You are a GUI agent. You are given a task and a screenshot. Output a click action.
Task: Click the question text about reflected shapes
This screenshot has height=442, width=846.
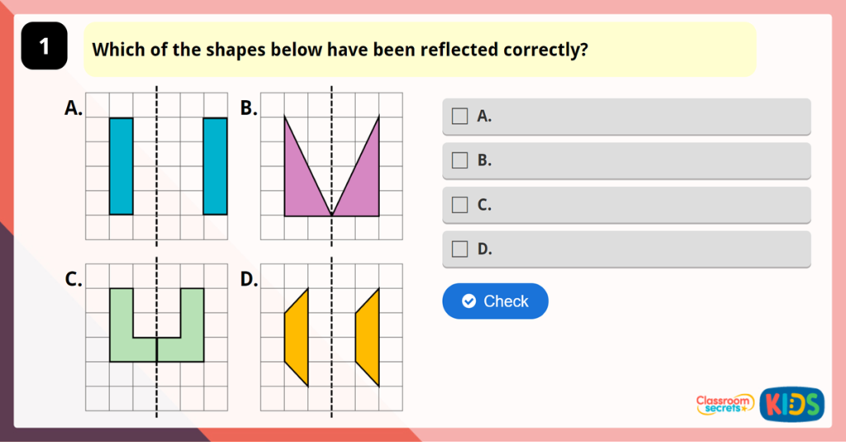340,50
